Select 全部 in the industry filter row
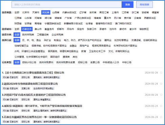The image size is (165, 125). point(17,40)
